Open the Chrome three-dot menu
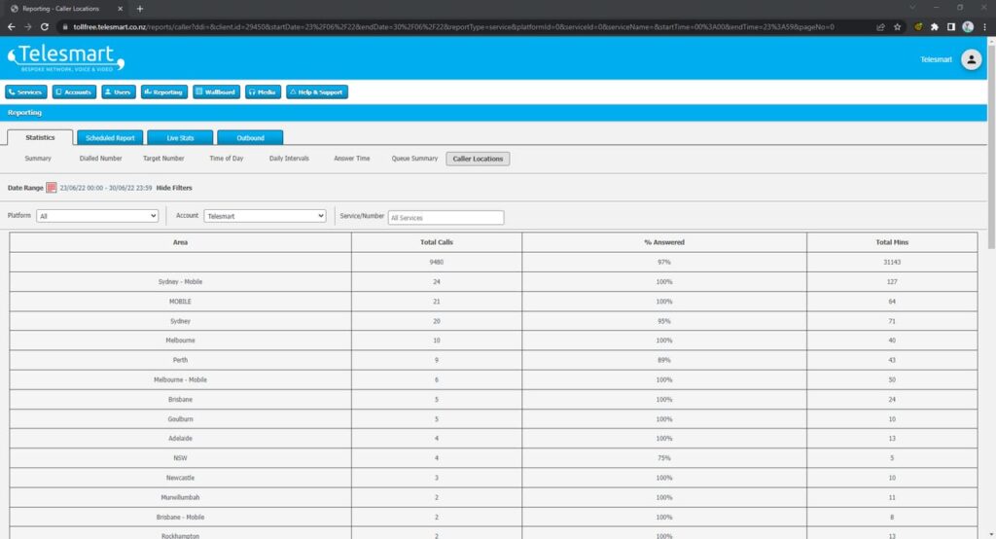The image size is (996, 539). (984, 26)
